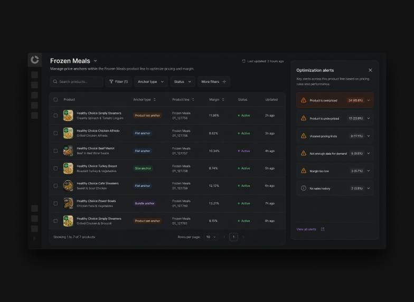414x302 pixels.
Task: Click the warning icon for Product is underpriced
Action: click(304, 118)
